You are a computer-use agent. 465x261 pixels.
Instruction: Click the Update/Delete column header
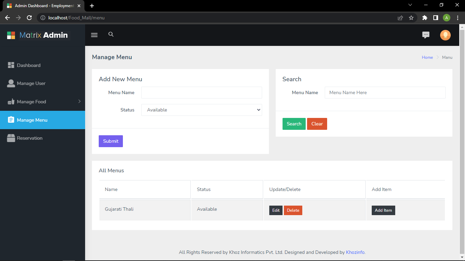tap(315, 189)
